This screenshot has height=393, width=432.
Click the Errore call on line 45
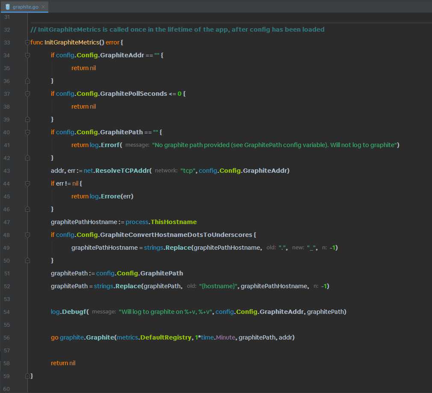111,196
